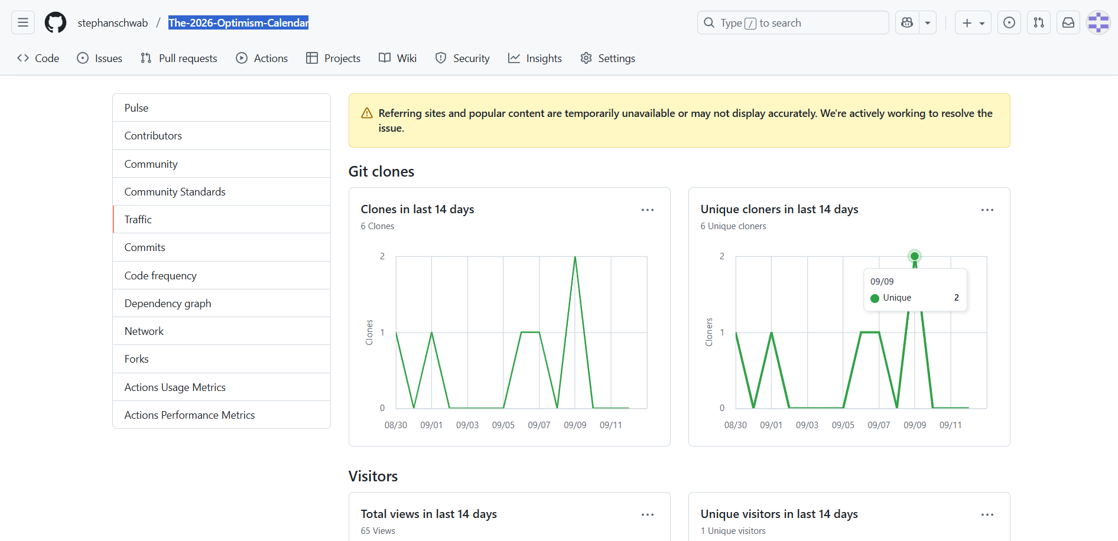The height and width of the screenshot is (541, 1118).
Task: Open the issues shortcut icon in header
Action: coord(1009,22)
